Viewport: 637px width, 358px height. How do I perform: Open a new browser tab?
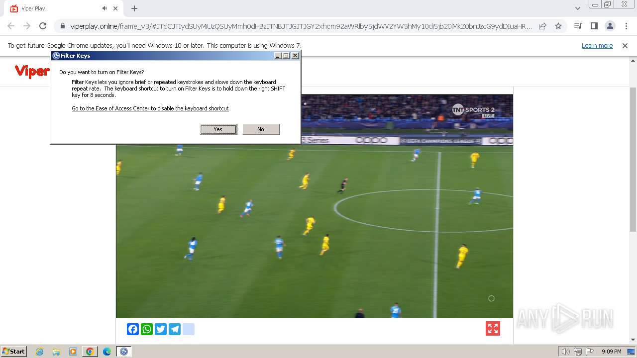coord(134,8)
